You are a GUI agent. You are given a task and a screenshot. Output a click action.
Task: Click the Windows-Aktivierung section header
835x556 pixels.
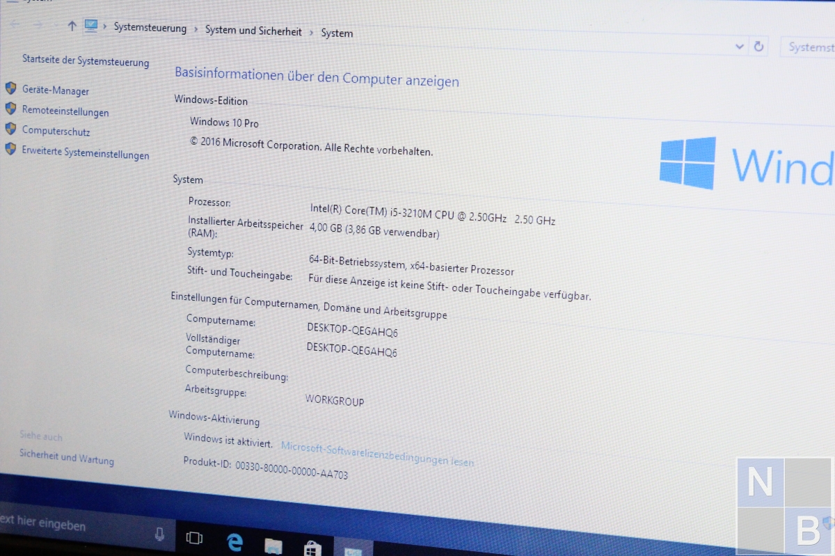point(214,418)
